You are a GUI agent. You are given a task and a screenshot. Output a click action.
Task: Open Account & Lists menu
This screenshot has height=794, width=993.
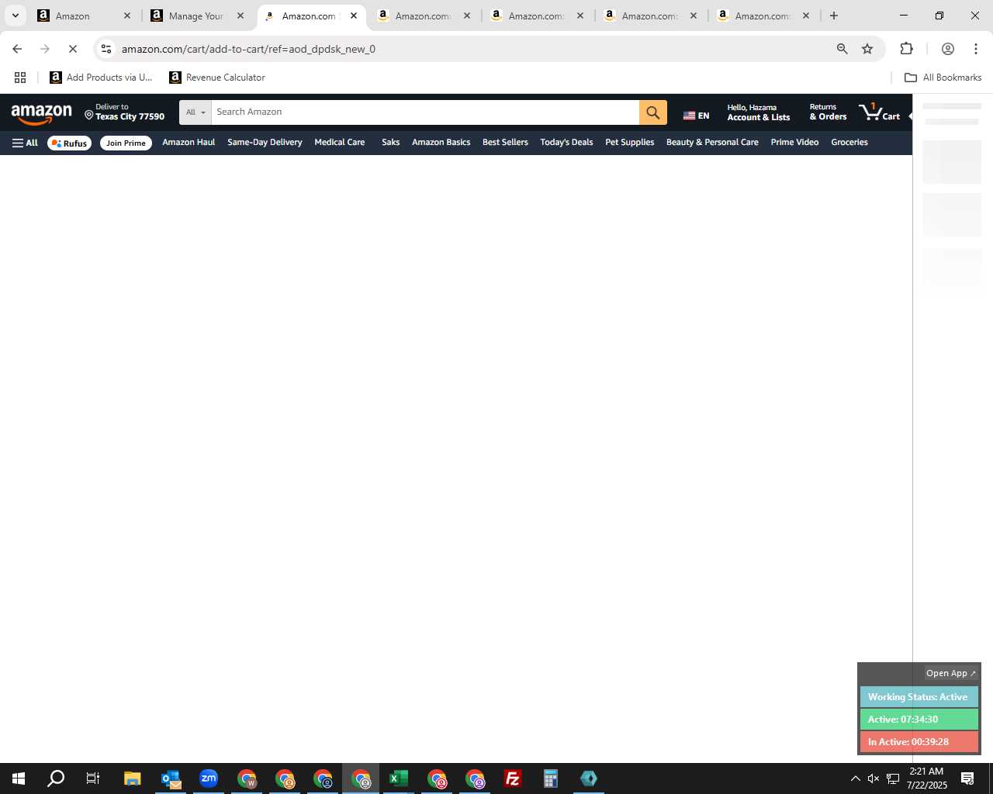(758, 112)
